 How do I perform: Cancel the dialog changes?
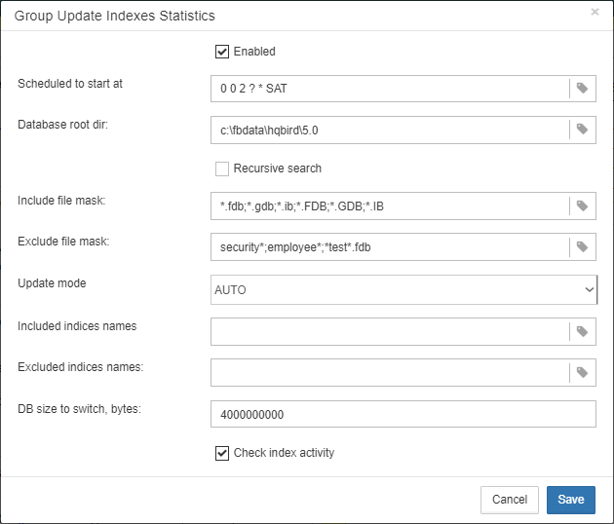click(510, 500)
